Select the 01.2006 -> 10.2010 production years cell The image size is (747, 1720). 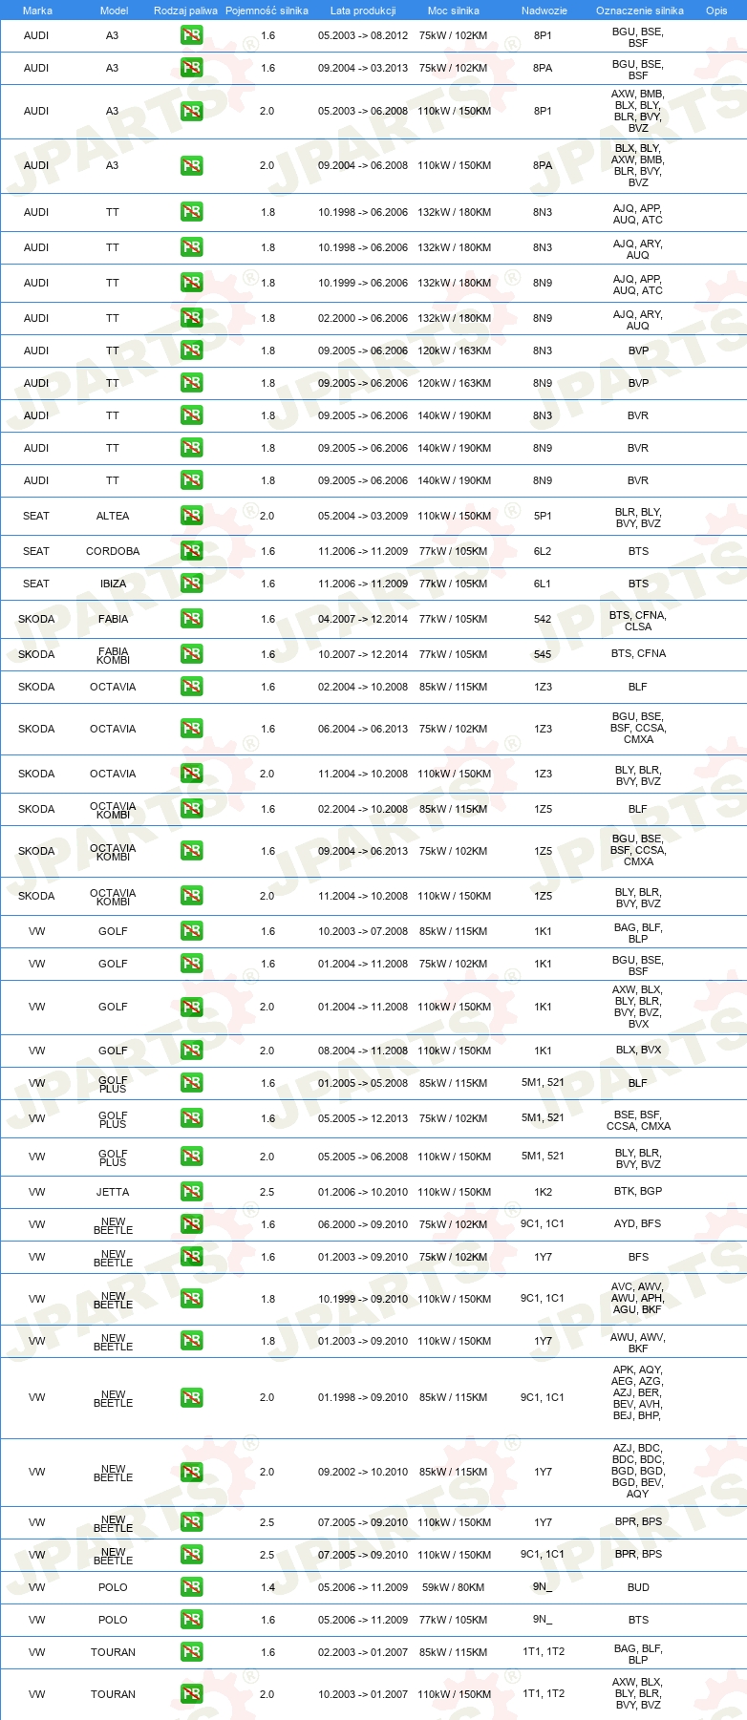tap(363, 1192)
